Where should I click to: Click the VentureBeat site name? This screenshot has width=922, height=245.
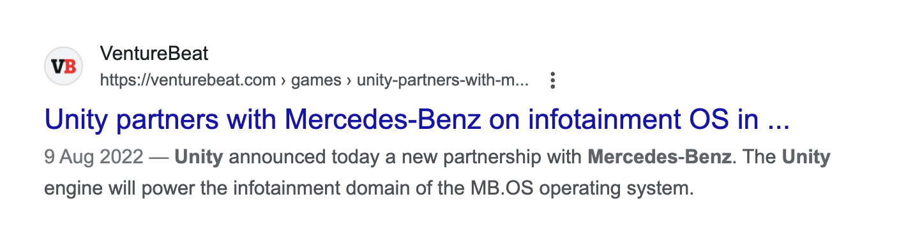click(155, 54)
